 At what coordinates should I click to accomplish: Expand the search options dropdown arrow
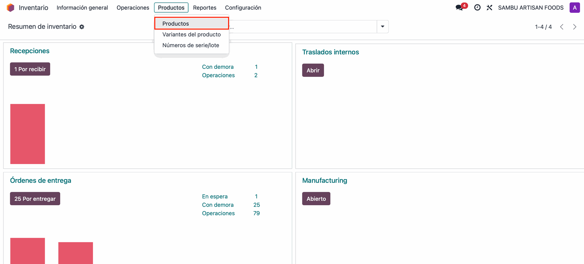(382, 26)
